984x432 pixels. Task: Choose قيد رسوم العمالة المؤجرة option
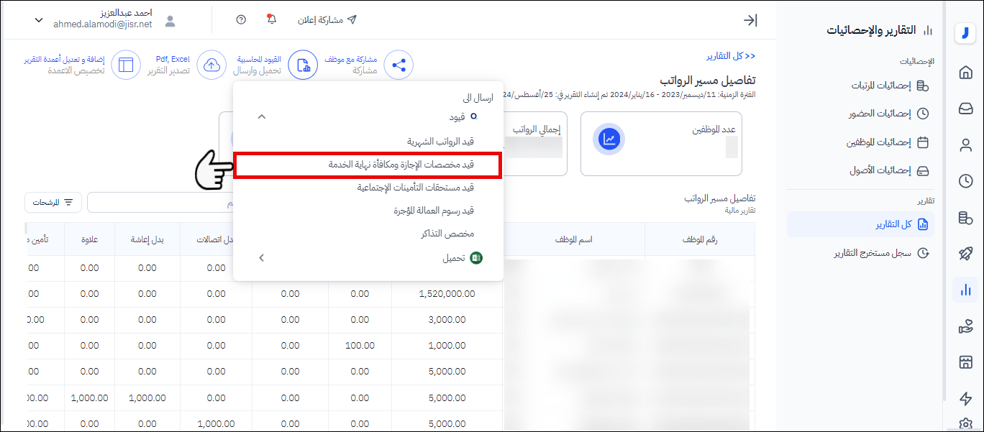tap(433, 211)
